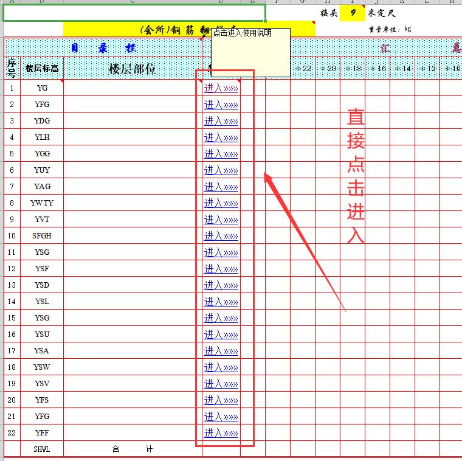
Task: Click the 点击进入使用说明 comment box
Action: (x=250, y=55)
